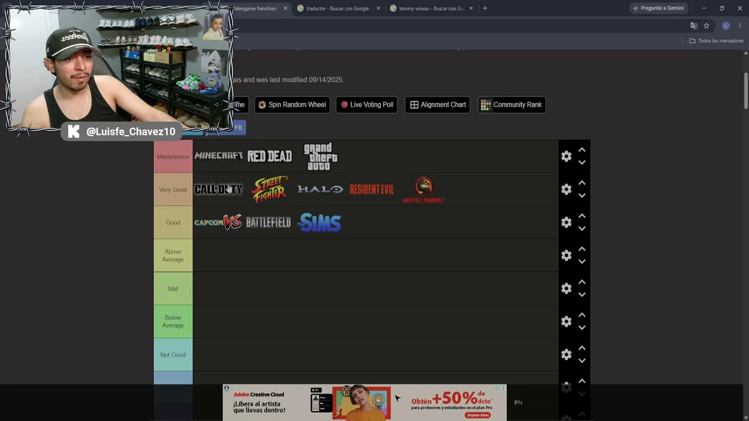View the Community Rank
This screenshot has width=749, height=421.
tap(511, 105)
